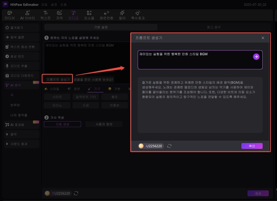This screenshot has height=201, width=277.
Task: Toggle the 일렉트릭 기타 instrument chip
Action: (86, 97)
